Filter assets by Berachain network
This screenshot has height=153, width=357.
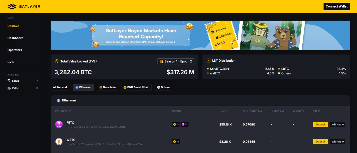[107, 87]
